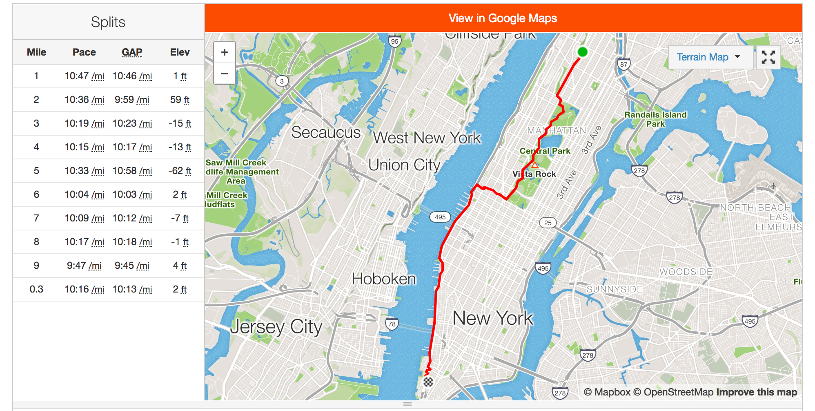Click the Interstate 495 tunnel shield
This screenshot has width=815, height=411.
[x=440, y=217]
